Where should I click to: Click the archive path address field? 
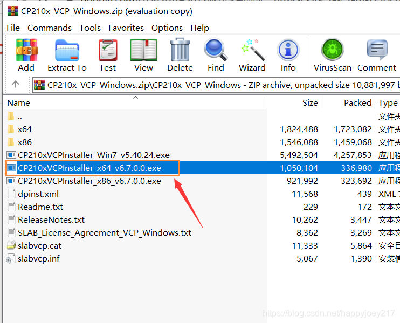coord(216,85)
